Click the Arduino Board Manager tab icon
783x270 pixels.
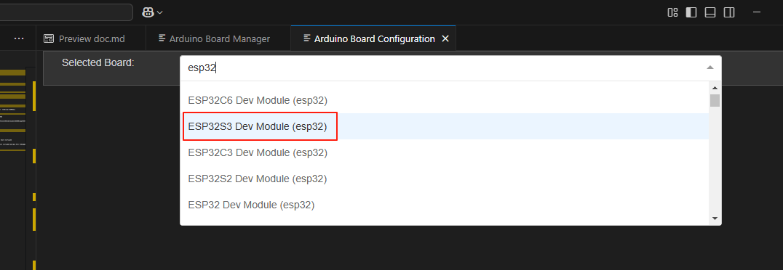click(162, 38)
